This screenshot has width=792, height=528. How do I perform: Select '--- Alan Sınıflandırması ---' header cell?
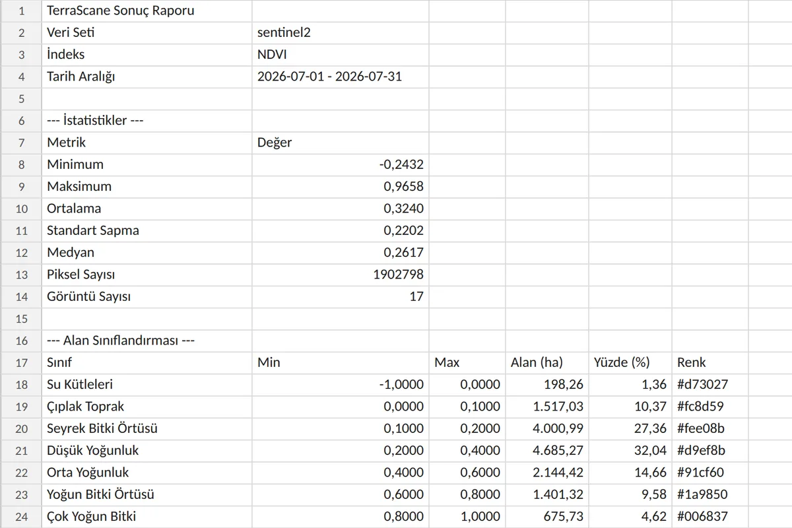pyautogui.click(x=147, y=341)
